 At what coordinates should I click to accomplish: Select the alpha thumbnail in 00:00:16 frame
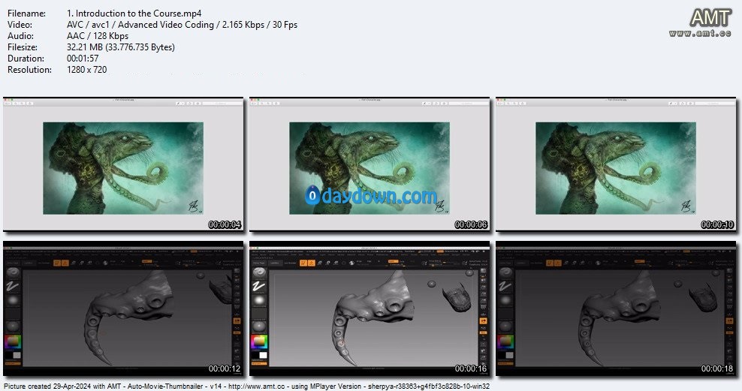259,299
